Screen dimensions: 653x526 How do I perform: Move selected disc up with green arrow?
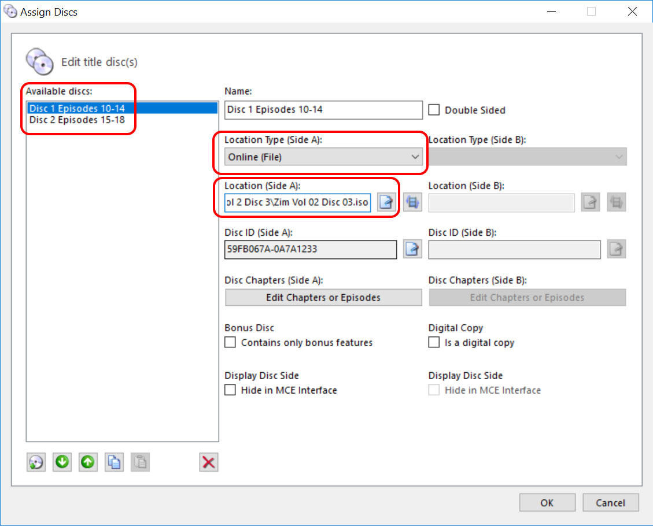point(88,462)
